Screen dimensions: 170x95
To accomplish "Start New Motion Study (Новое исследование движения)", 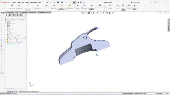I will click(x=92, y=7).
